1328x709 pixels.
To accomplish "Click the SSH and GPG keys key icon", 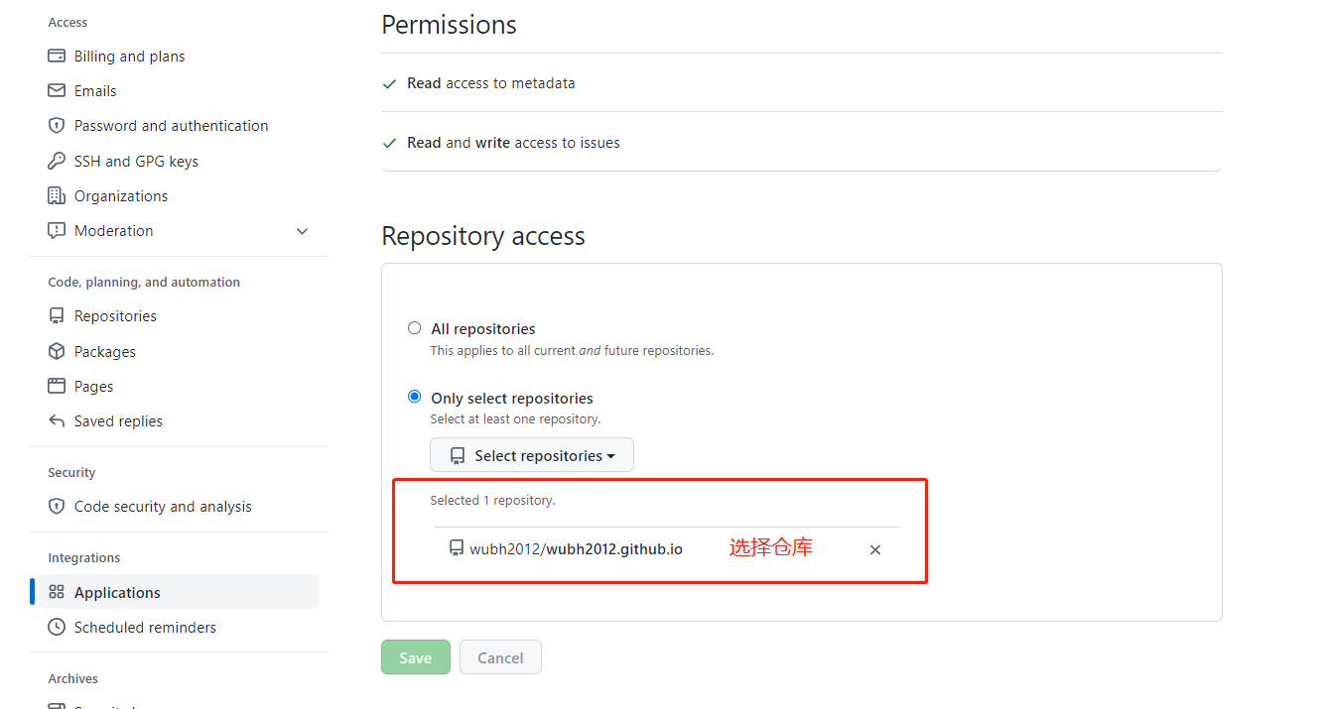I will (x=57, y=161).
